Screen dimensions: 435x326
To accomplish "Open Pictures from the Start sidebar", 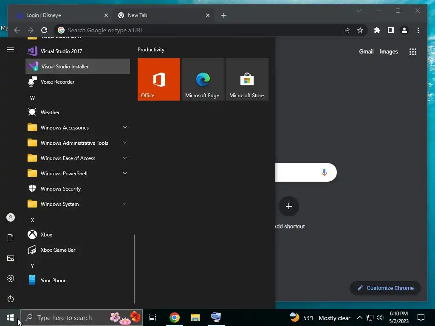I will 11,258.
